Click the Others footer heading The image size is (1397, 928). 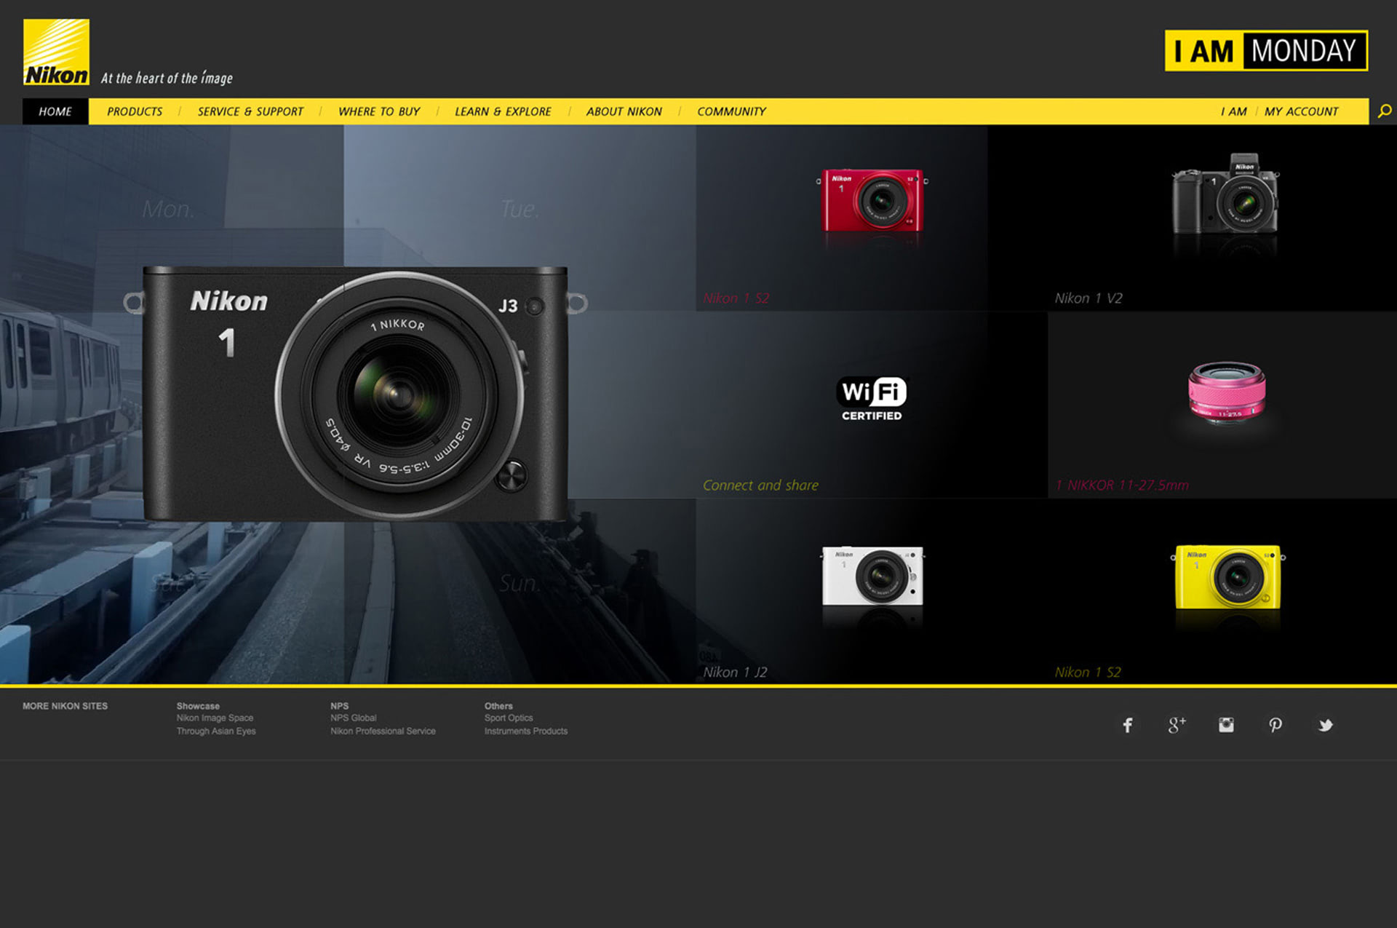point(498,706)
